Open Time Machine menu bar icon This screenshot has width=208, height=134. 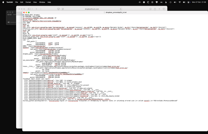coord(171,2)
